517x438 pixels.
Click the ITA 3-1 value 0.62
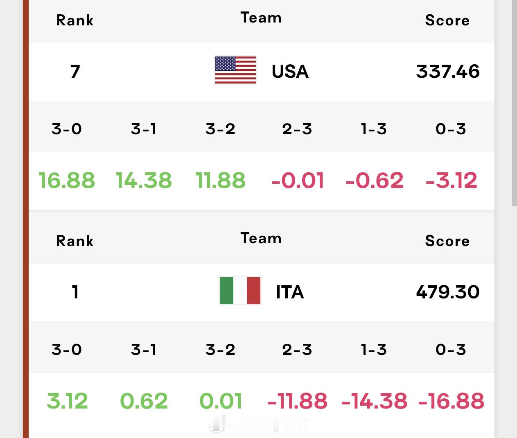pos(144,401)
